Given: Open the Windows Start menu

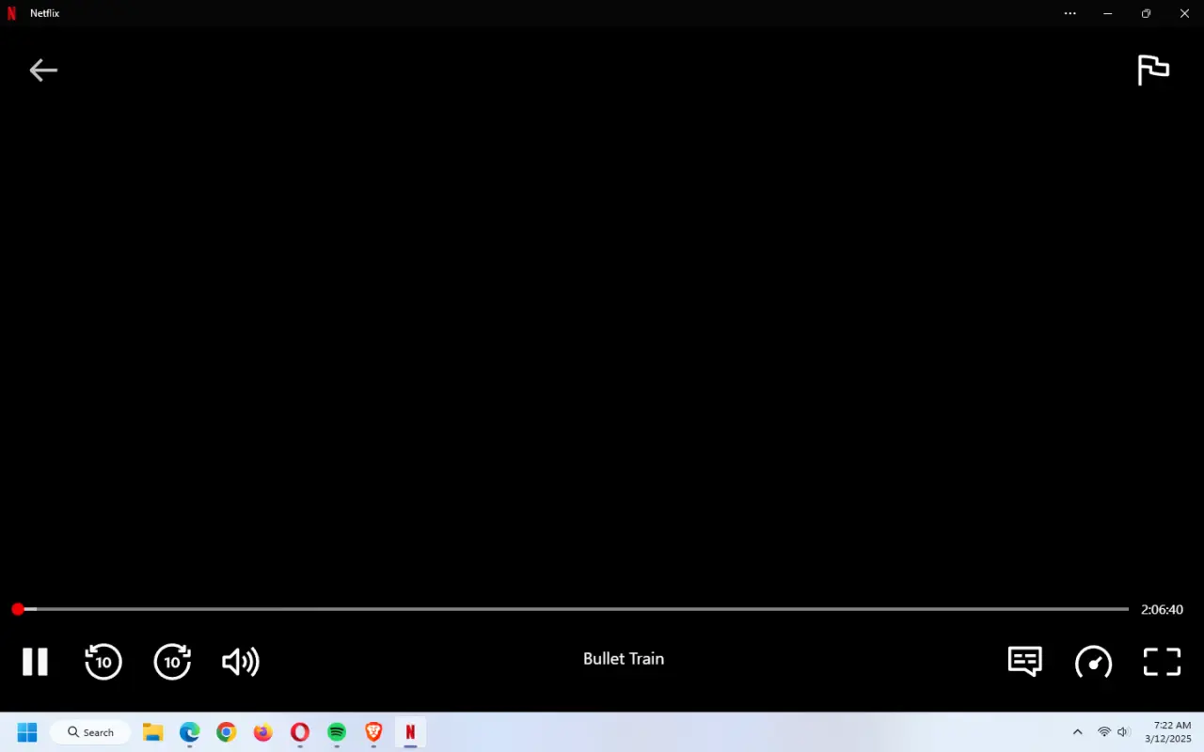Looking at the screenshot, I should click(27, 732).
